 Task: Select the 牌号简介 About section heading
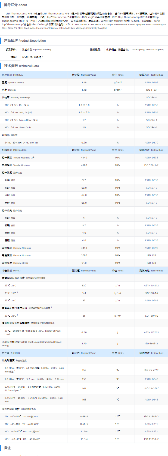tap(15, 5)
